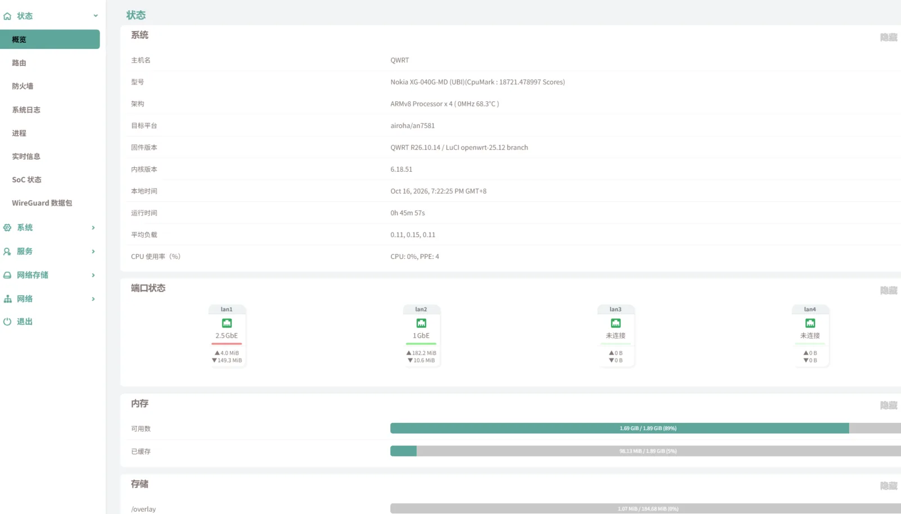This screenshot has width=901, height=514.
Task: Click the /overlay storage usage bar
Action: (x=646, y=509)
